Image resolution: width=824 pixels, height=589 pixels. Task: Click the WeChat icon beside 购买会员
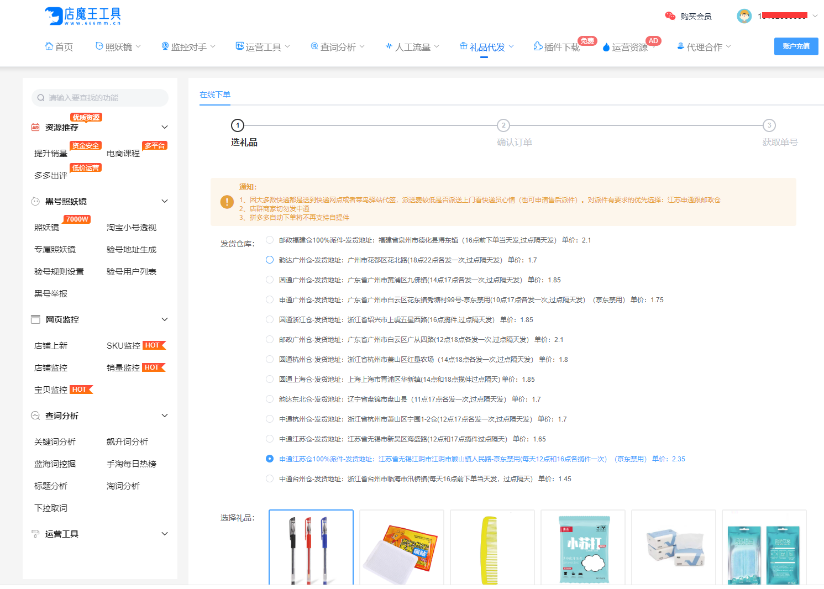[x=670, y=16]
